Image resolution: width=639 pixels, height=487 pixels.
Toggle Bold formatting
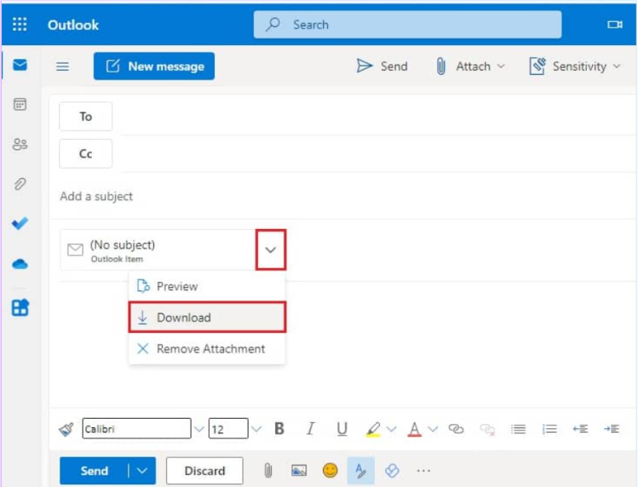click(279, 428)
